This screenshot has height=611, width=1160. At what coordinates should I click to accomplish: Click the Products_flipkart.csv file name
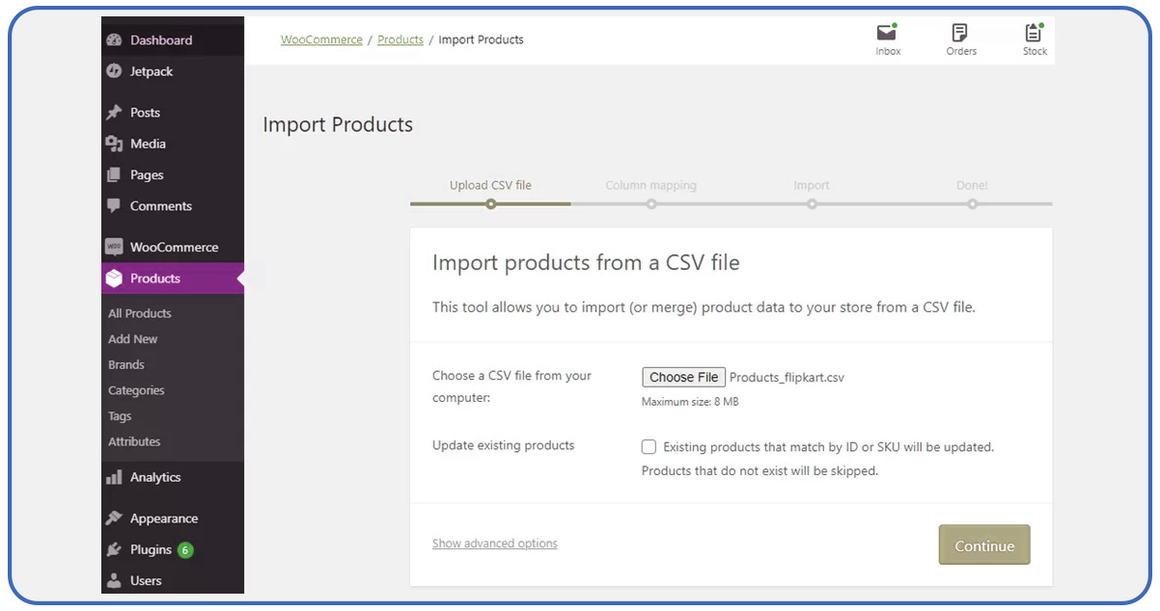pyautogui.click(x=787, y=378)
